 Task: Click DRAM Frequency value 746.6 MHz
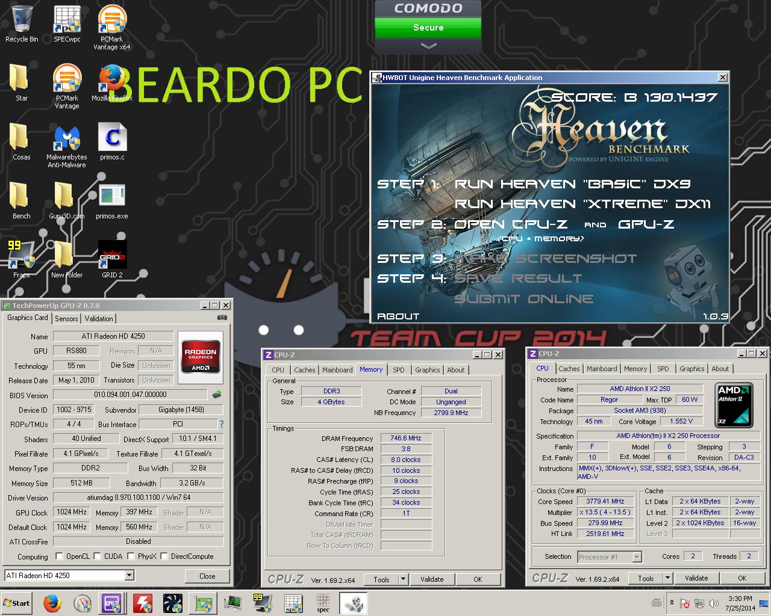click(x=406, y=439)
